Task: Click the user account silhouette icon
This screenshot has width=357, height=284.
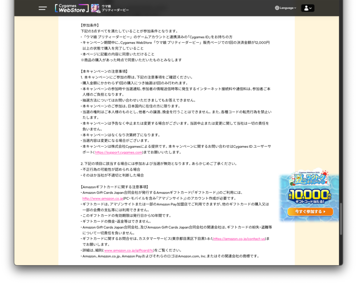Action: pos(306,8)
